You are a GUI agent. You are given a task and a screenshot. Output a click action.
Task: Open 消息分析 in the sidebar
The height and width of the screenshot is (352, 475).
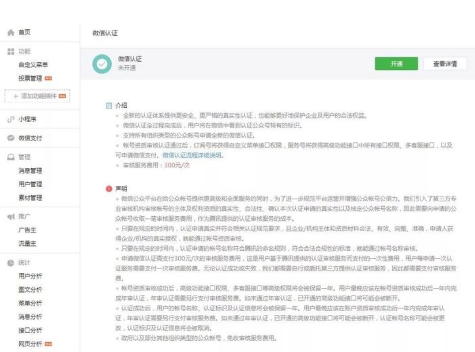click(x=30, y=317)
